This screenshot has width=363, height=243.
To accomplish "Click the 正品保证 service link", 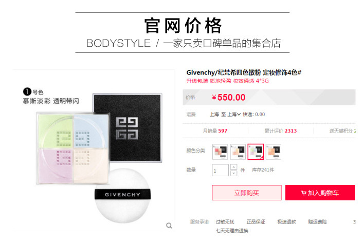I will (256, 222).
